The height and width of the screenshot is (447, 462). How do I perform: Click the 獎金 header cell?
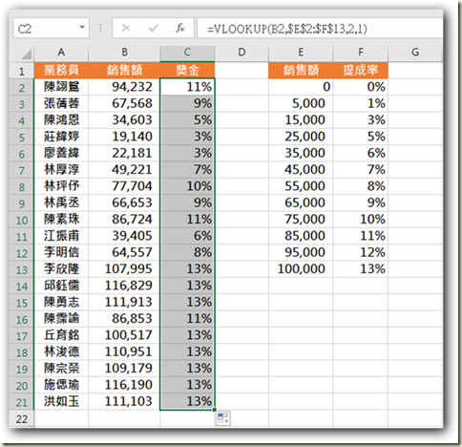pyautogui.click(x=187, y=71)
